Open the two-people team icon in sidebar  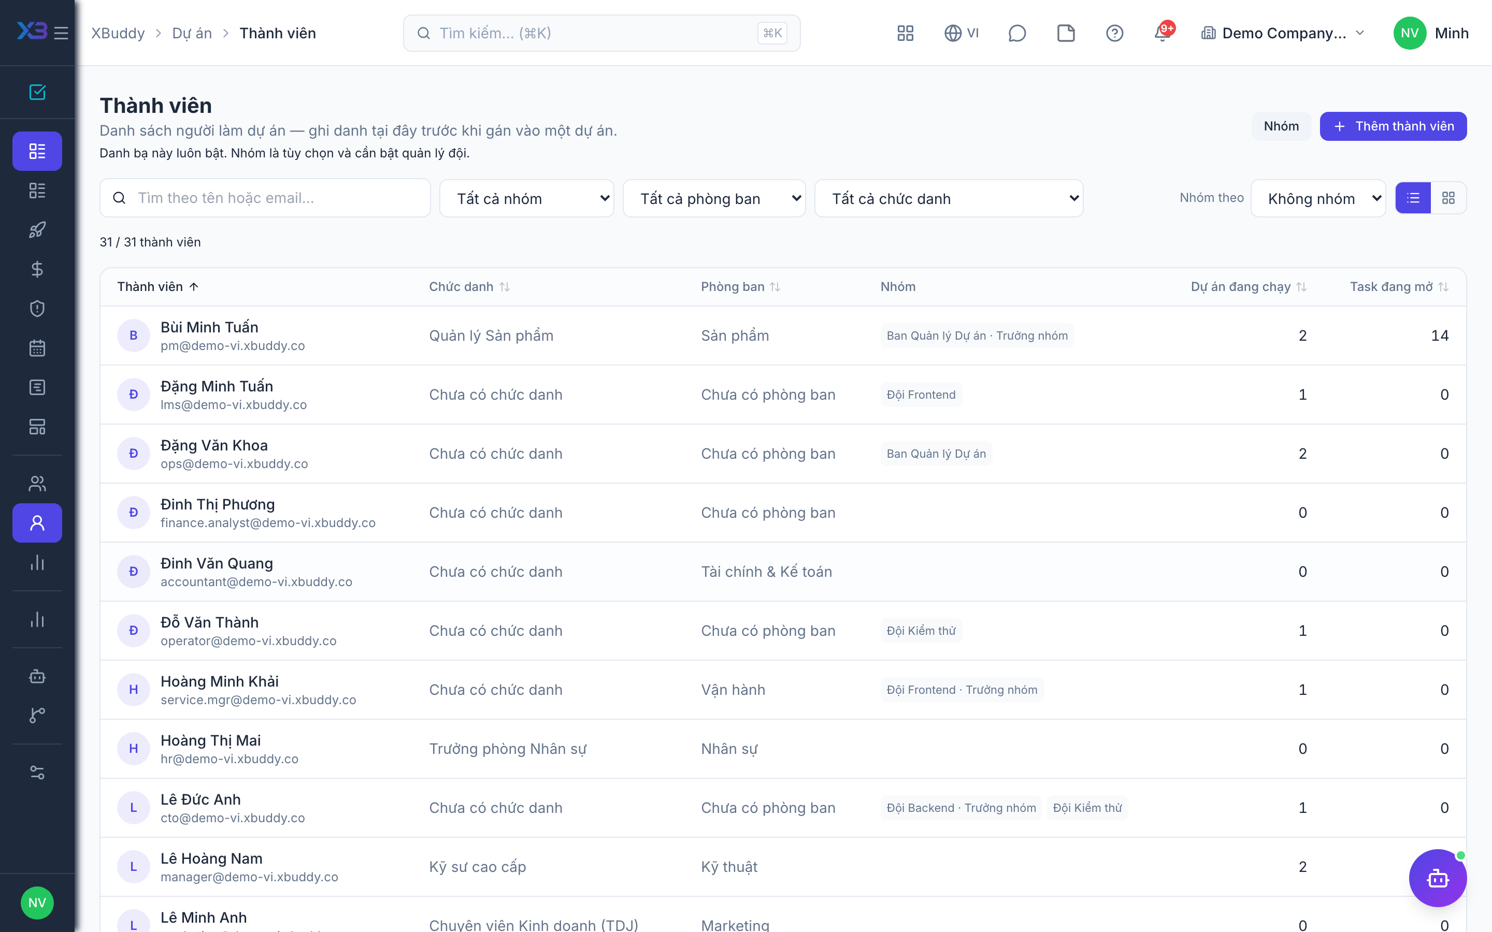click(37, 483)
